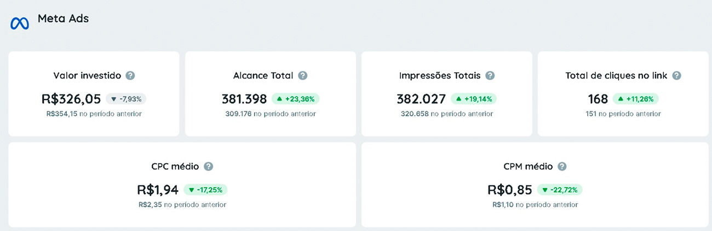The height and width of the screenshot is (231, 712).
Task: Click the Meta infinity logo icon
Action: pos(20,23)
